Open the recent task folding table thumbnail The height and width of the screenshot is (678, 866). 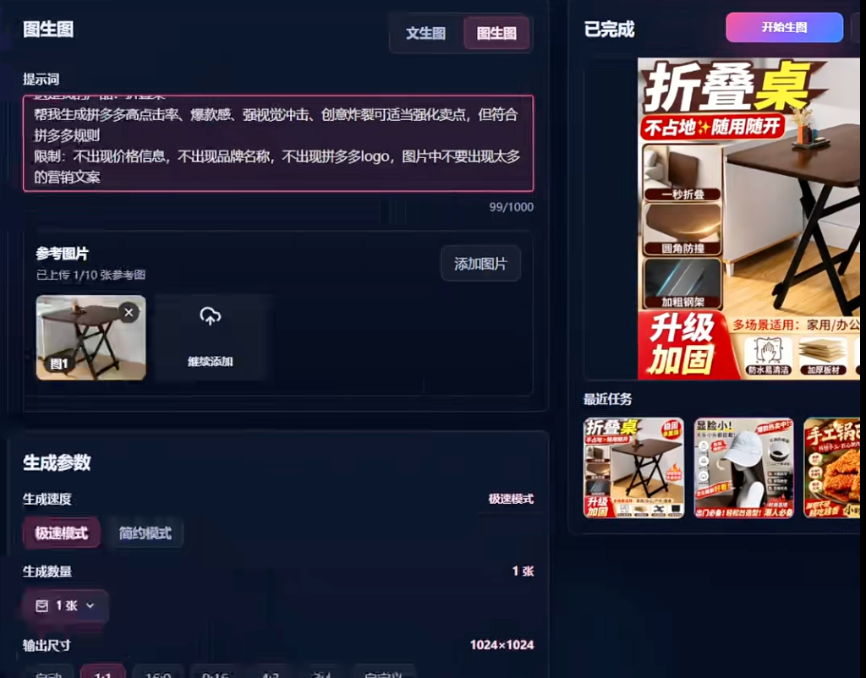633,467
